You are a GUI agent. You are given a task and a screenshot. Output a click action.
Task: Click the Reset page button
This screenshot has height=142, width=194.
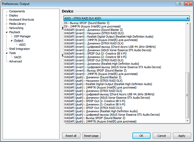pyautogui.click(x=91, y=136)
